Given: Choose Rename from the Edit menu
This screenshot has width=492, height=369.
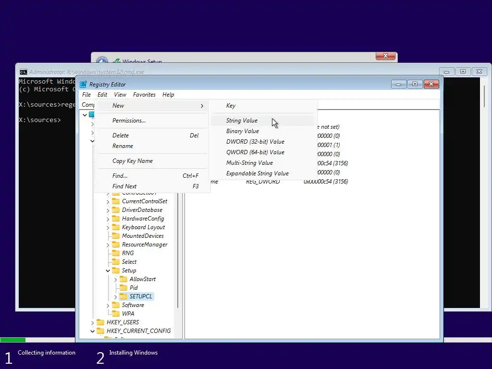Looking at the screenshot, I should [152, 146].
